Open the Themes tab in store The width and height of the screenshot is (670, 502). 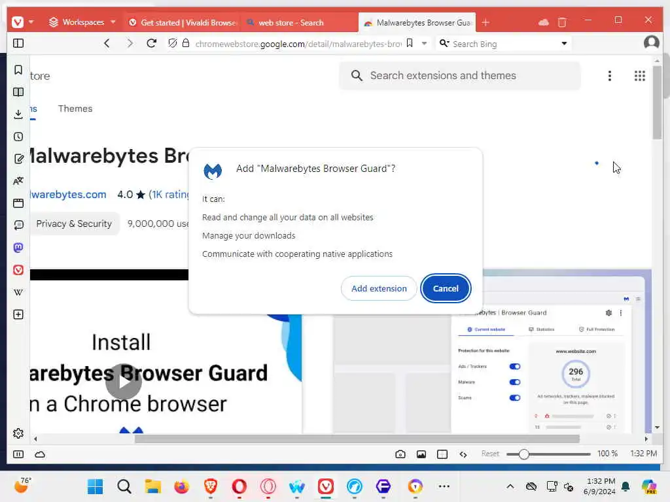(75, 109)
